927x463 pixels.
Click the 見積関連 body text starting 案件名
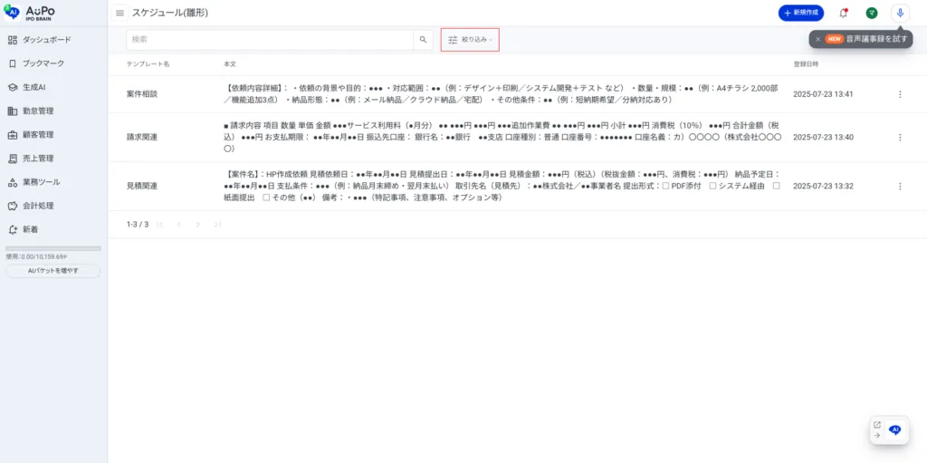click(x=502, y=186)
